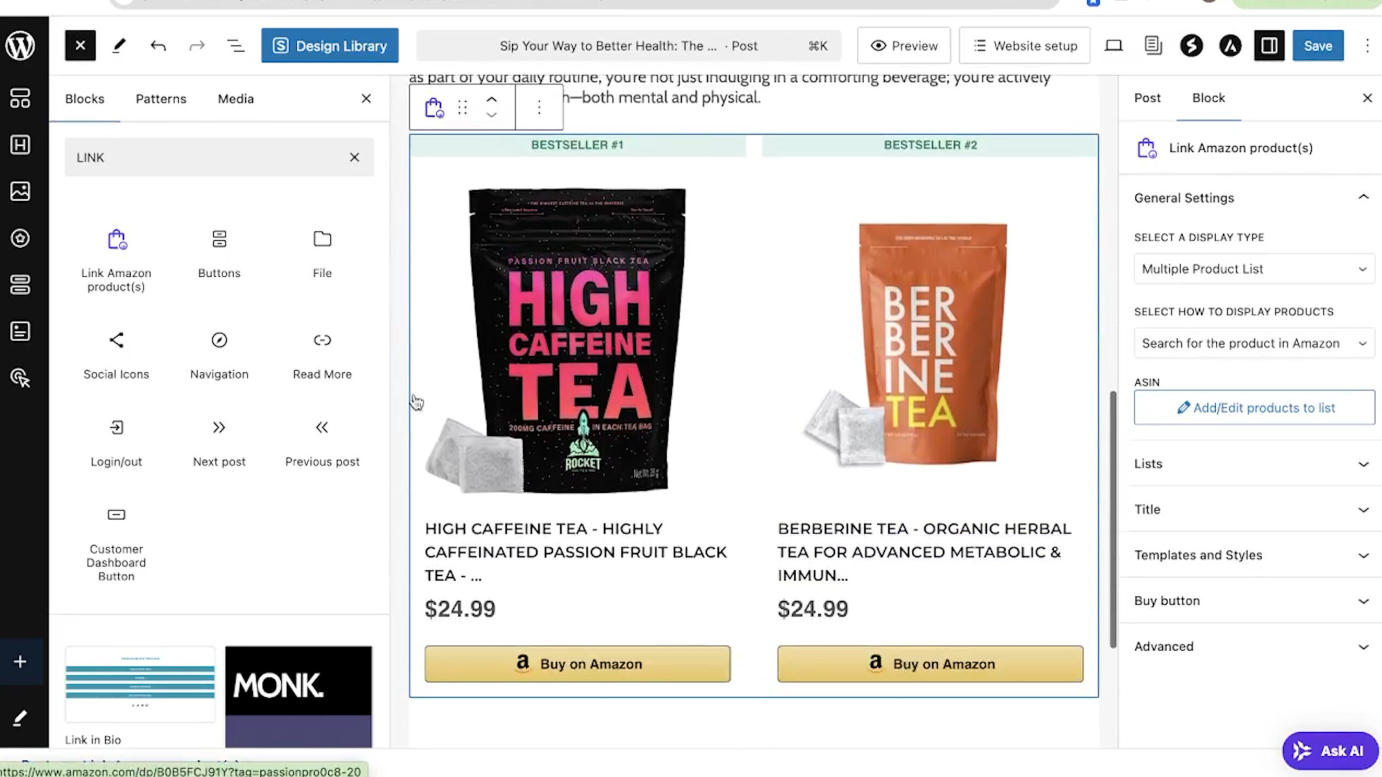Open the display type dropdown showing Multiple Product List
1382x777 pixels.
1254,269
